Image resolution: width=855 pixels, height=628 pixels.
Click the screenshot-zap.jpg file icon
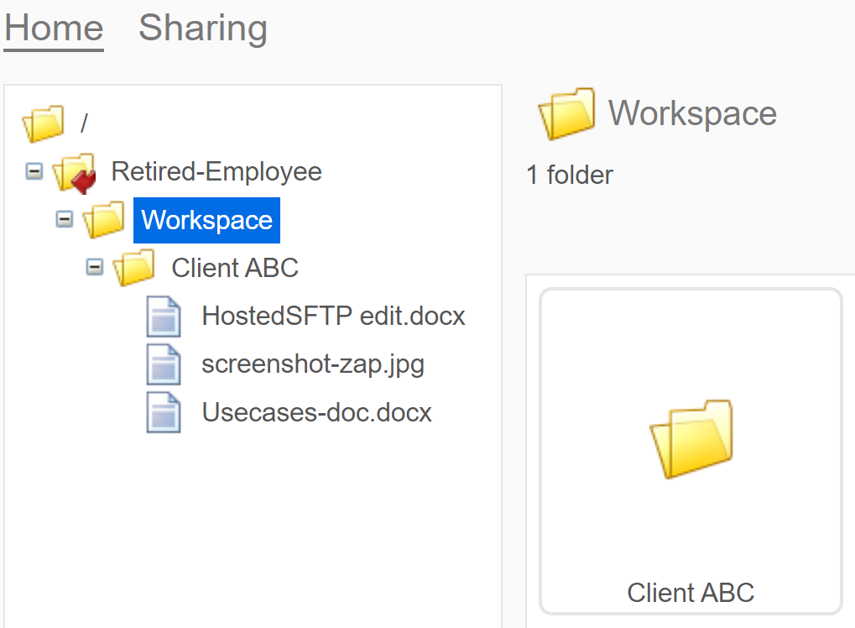164,364
